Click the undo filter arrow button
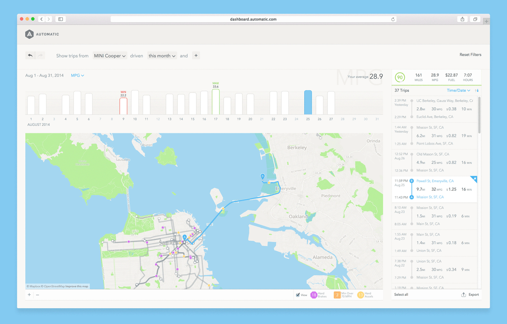The image size is (507, 324). 30,56
